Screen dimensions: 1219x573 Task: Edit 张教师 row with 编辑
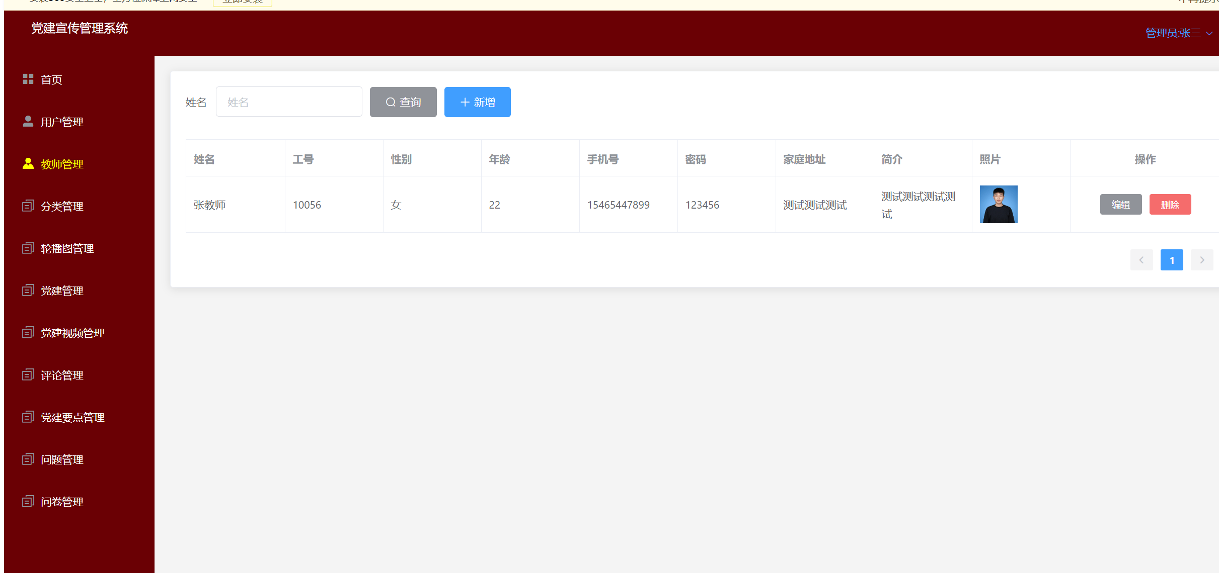pyautogui.click(x=1121, y=205)
